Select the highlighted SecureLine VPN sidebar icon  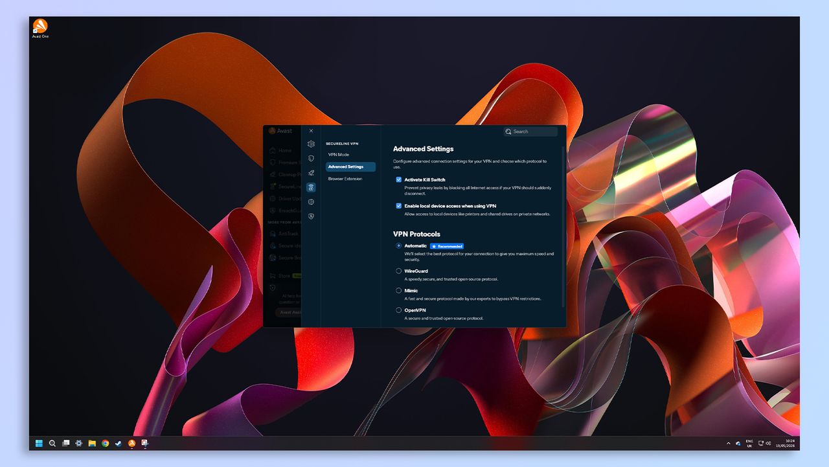click(x=311, y=187)
